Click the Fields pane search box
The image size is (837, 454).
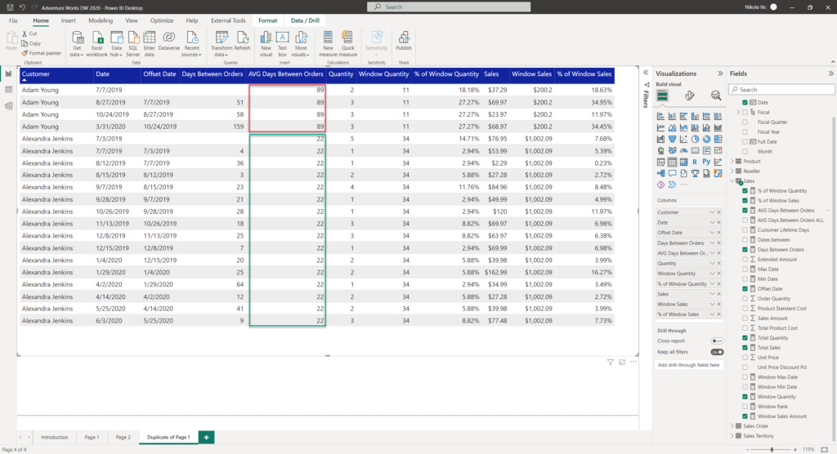pyautogui.click(x=781, y=90)
